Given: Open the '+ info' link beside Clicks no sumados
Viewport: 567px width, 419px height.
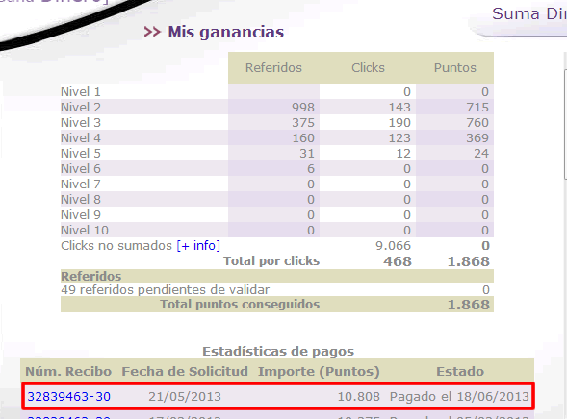Looking at the screenshot, I should pos(198,246).
